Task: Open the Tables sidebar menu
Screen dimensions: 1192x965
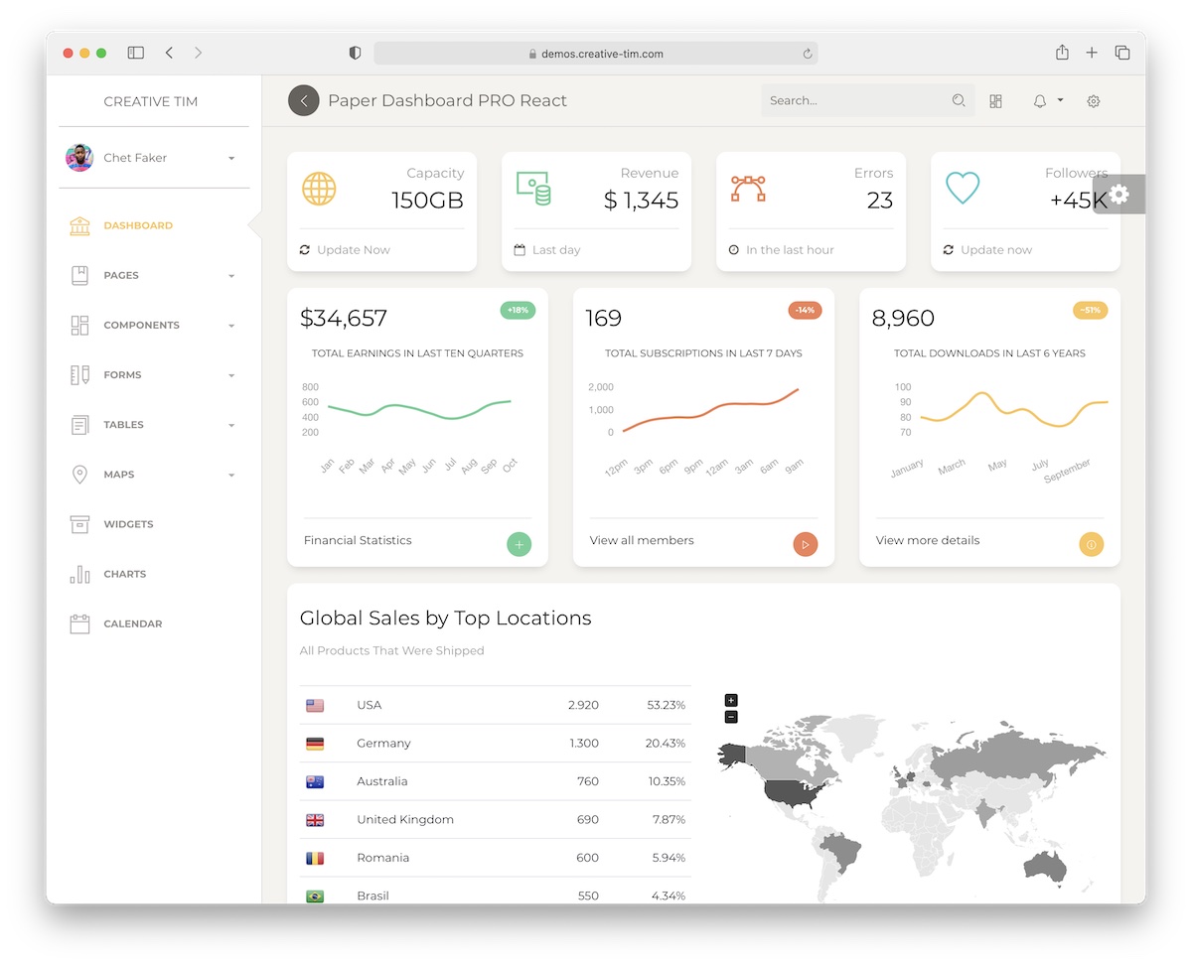Action: [123, 424]
